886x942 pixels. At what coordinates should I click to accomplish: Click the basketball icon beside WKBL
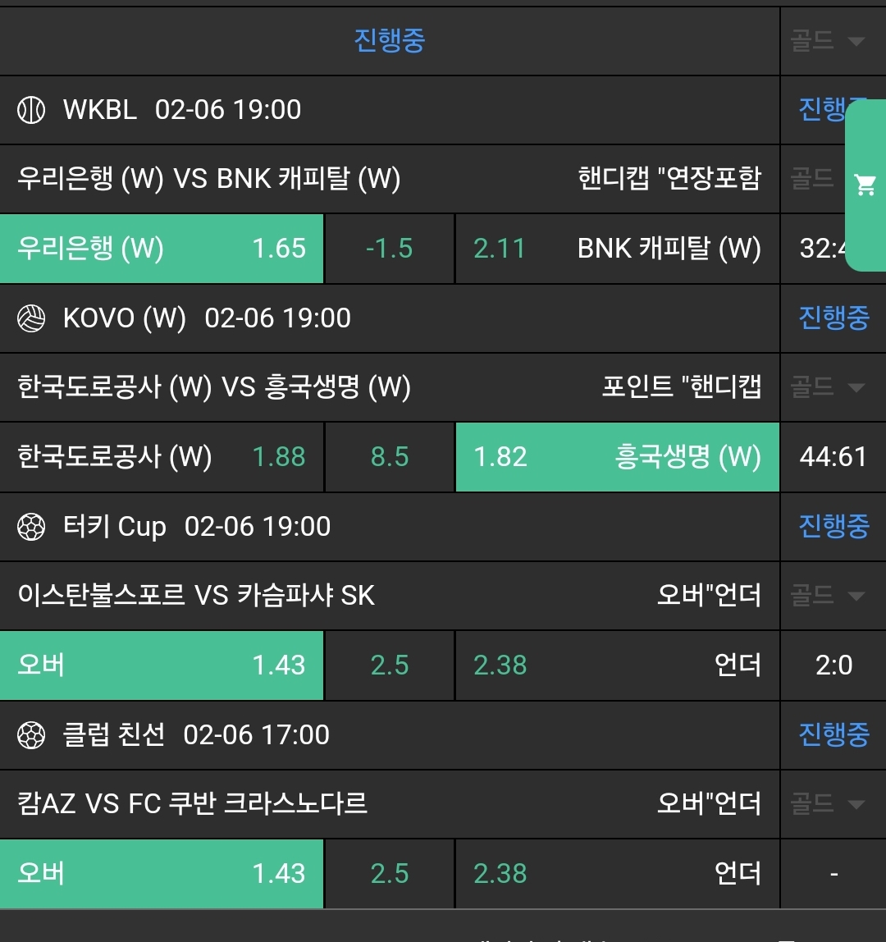[x=31, y=110]
